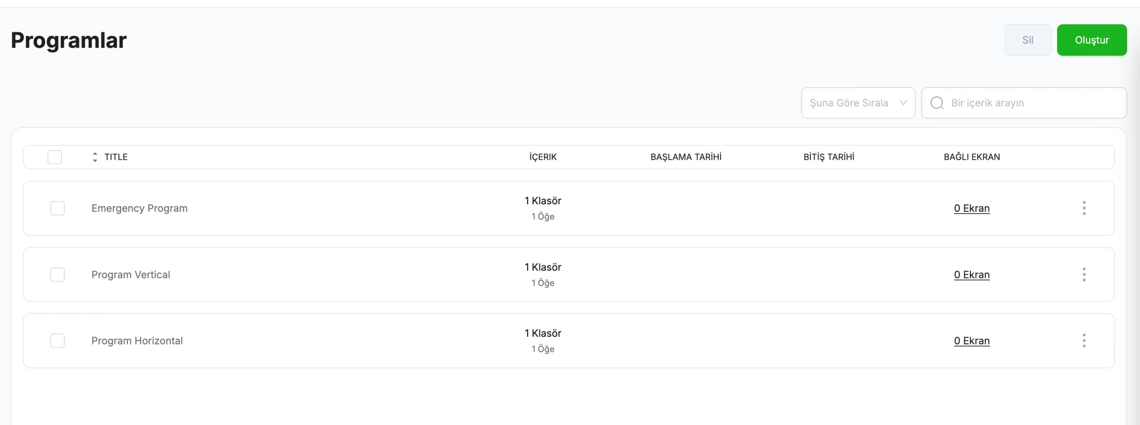Click 1 Klasör in Program Vertical row
The image size is (1140, 425).
pos(543,267)
